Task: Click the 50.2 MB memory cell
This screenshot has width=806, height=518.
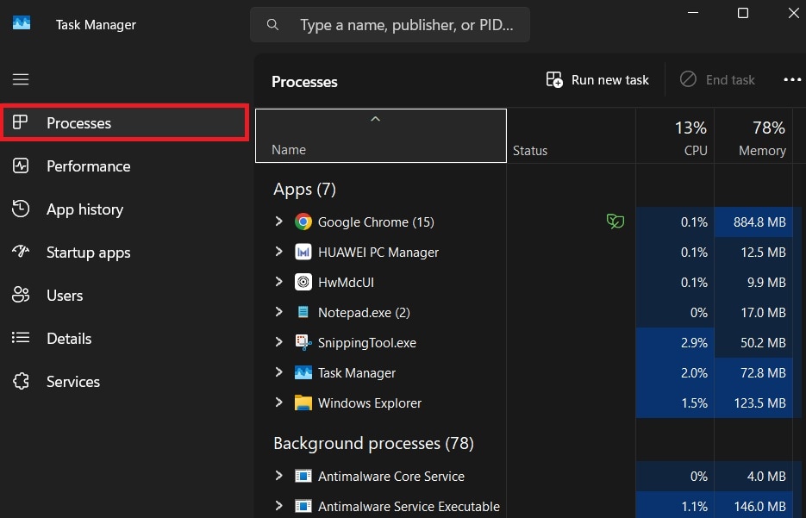Action: pos(753,343)
